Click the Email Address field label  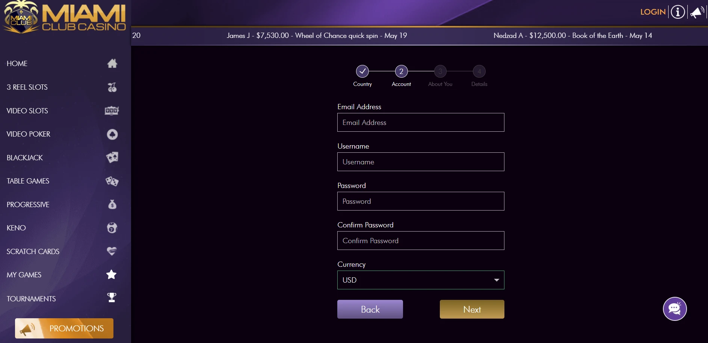tap(359, 107)
